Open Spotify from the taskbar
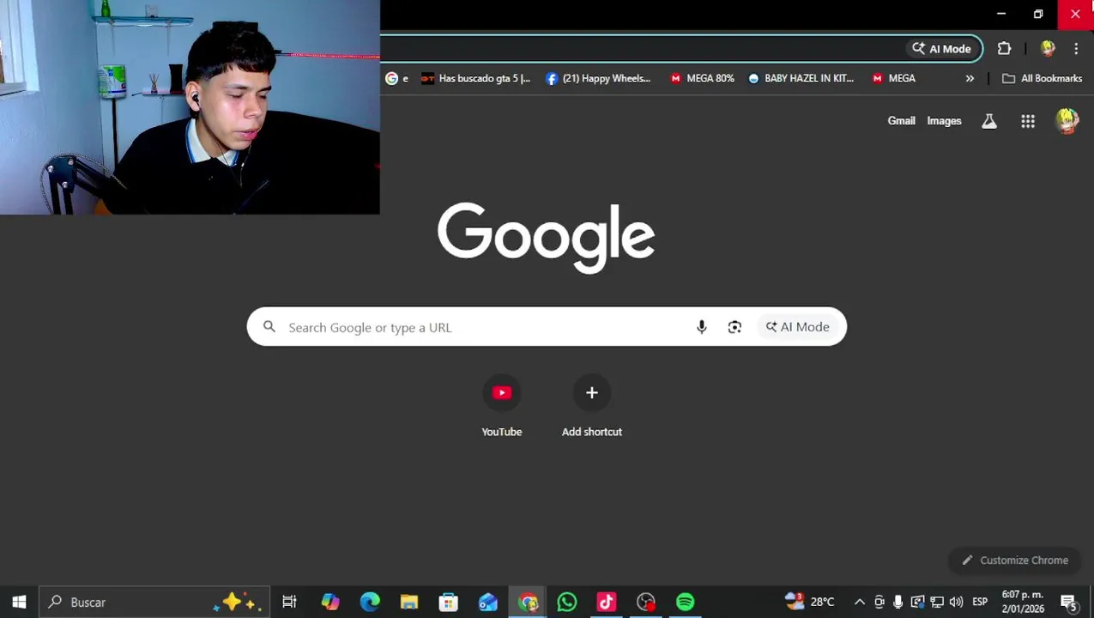The height and width of the screenshot is (618, 1094). 686,603
